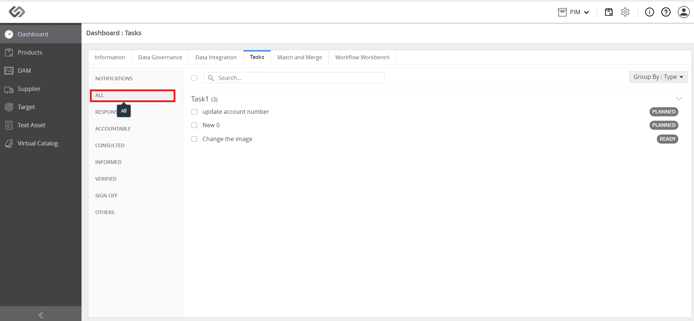
Task: Open the 'Change the image' task
Action: point(227,139)
